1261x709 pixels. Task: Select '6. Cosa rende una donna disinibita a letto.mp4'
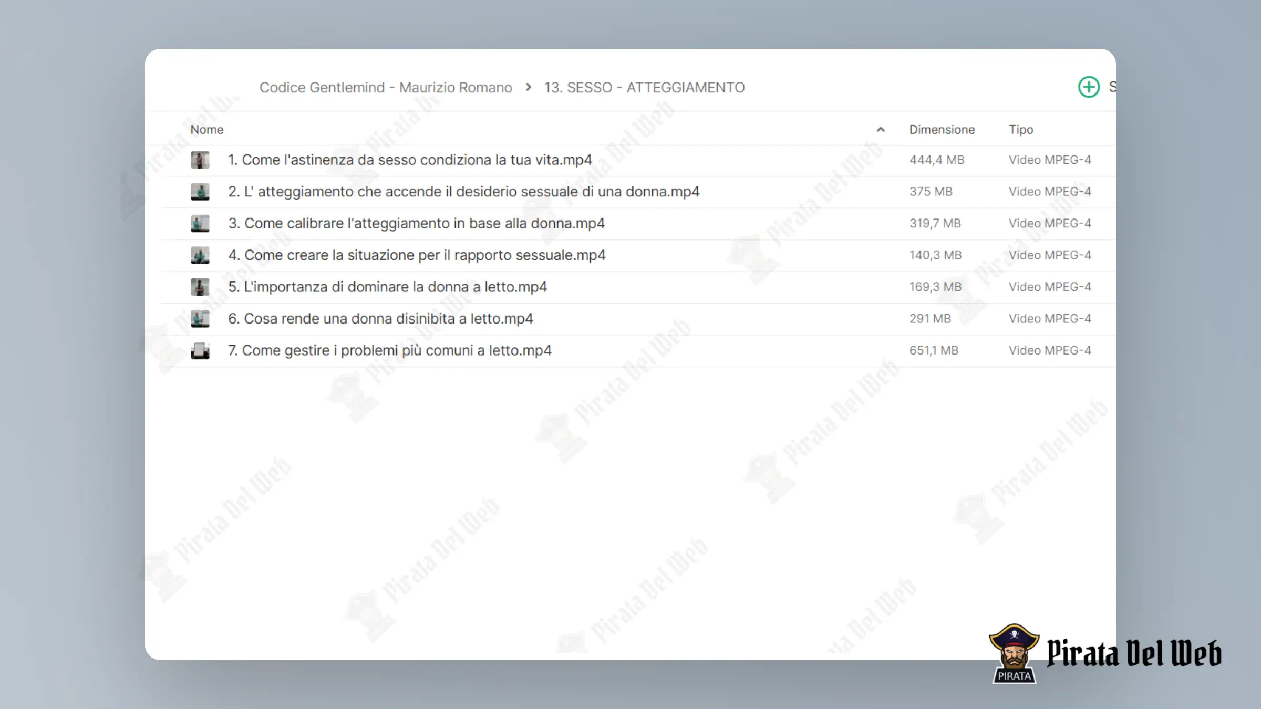(x=380, y=319)
